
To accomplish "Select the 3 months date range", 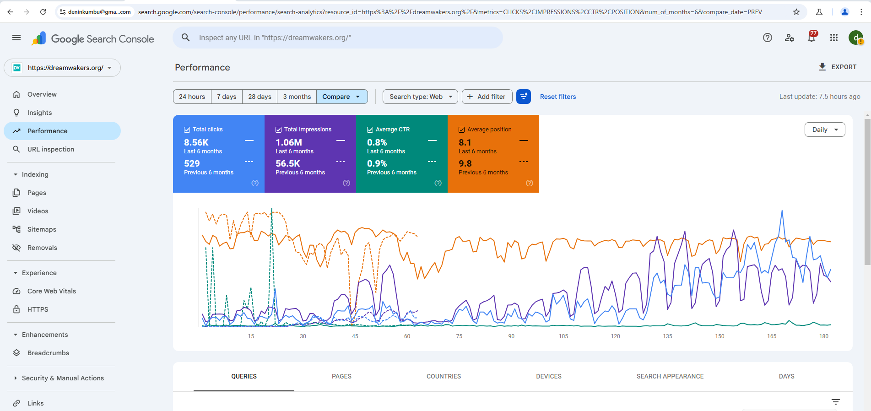I will 297,97.
